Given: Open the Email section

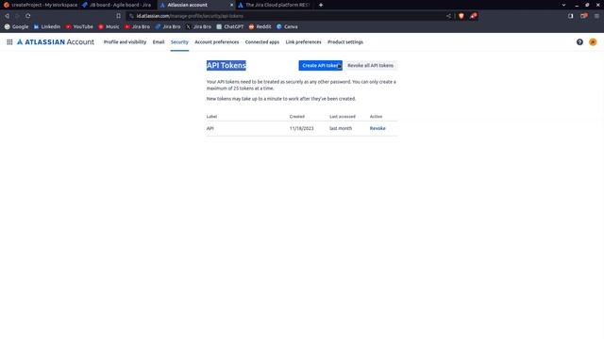Looking at the screenshot, I should point(159,41).
